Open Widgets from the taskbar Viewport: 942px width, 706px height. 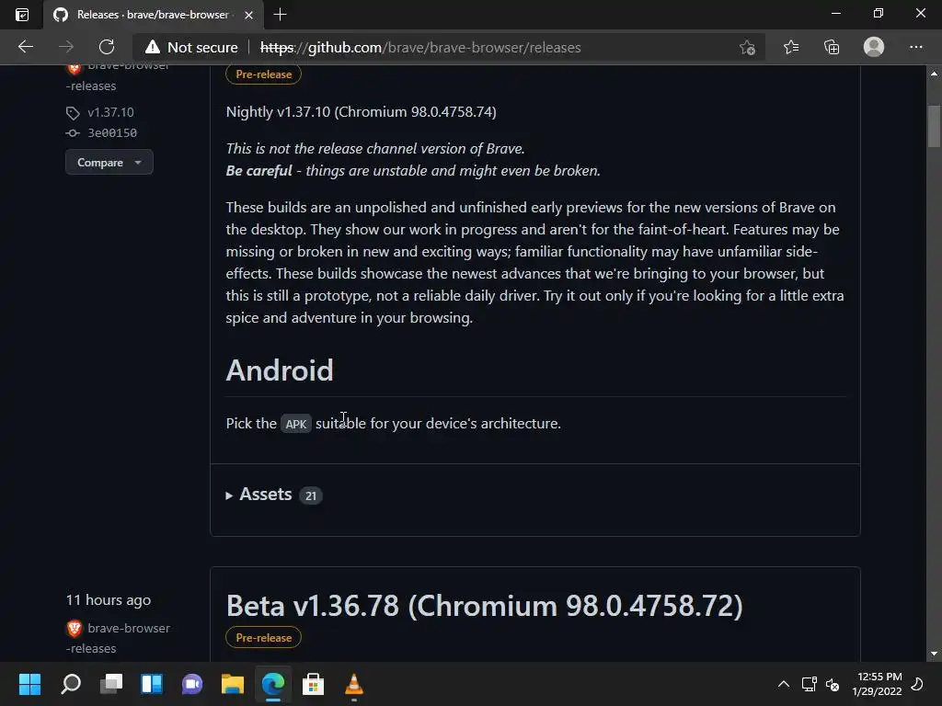point(152,684)
